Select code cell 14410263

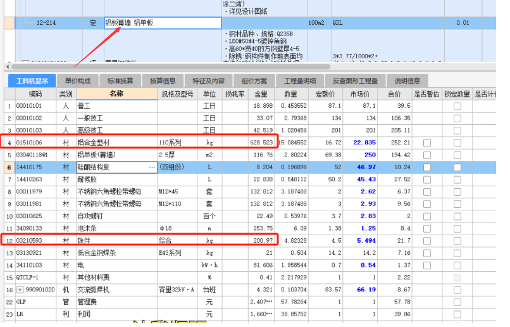pyautogui.click(x=35, y=179)
